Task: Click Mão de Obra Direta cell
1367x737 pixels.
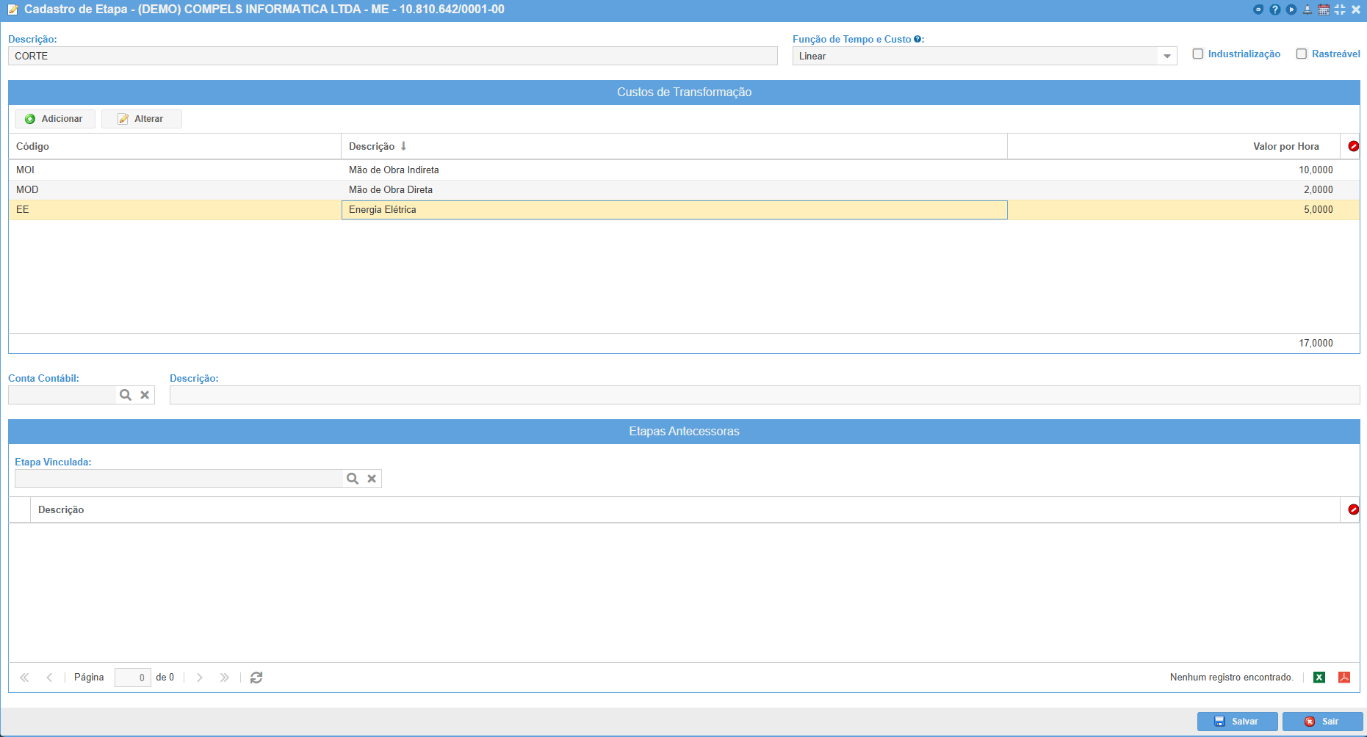Action: [674, 189]
